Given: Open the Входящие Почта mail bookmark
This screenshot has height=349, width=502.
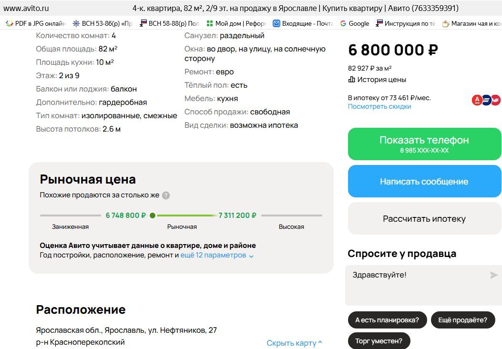Looking at the screenshot, I should (303, 23).
